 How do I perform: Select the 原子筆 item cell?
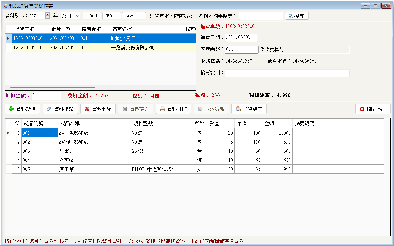(94, 169)
